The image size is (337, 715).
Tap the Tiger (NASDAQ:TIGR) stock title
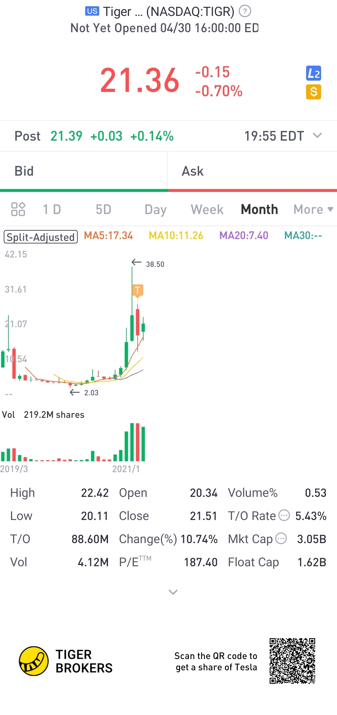pyautogui.click(x=168, y=12)
